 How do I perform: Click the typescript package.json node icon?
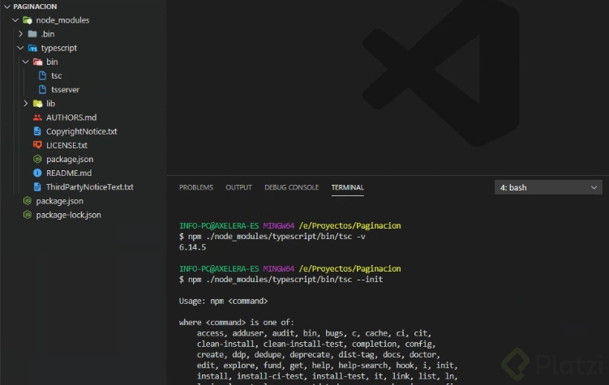coord(37,159)
